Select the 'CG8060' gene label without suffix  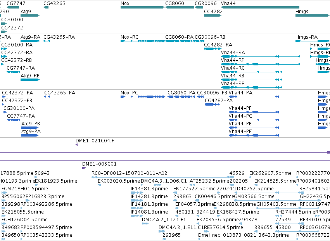click(x=175, y=3)
